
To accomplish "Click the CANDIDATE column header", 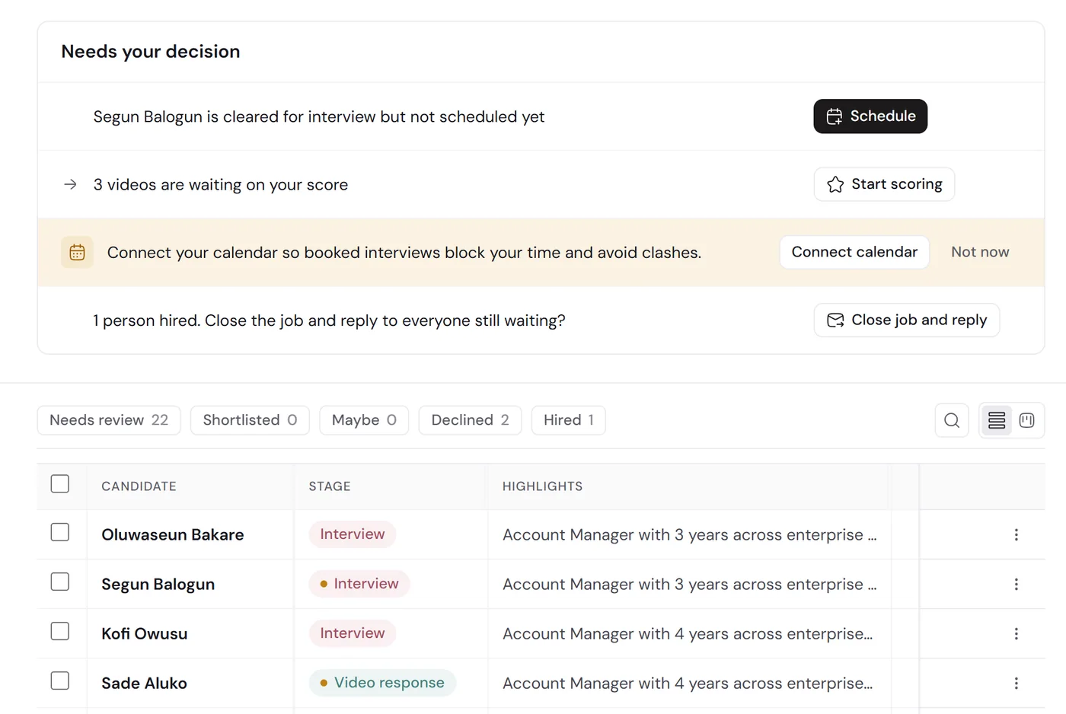I will coord(139,486).
